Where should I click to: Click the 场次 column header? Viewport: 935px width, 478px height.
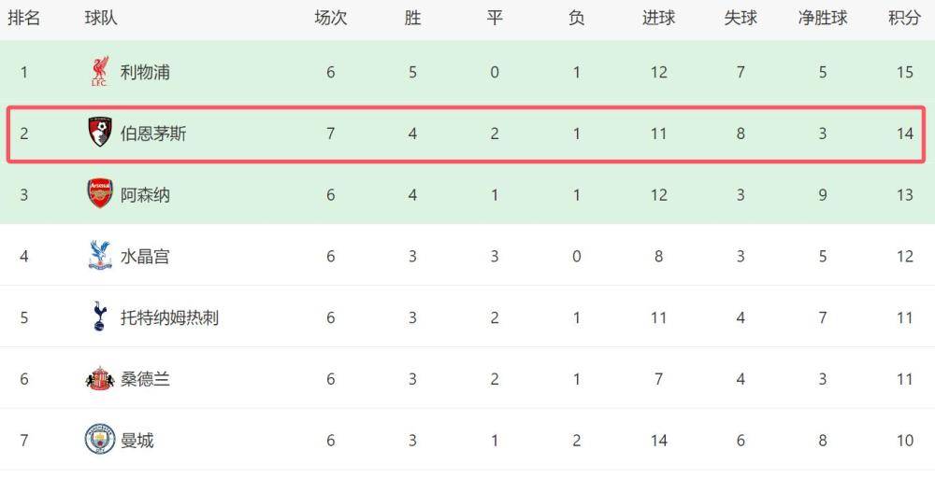[x=330, y=18]
